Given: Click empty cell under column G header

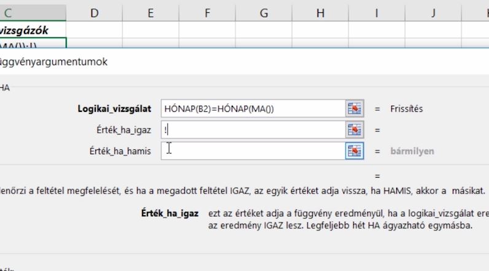Looking at the screenshot, I should (x=264, y=30).
